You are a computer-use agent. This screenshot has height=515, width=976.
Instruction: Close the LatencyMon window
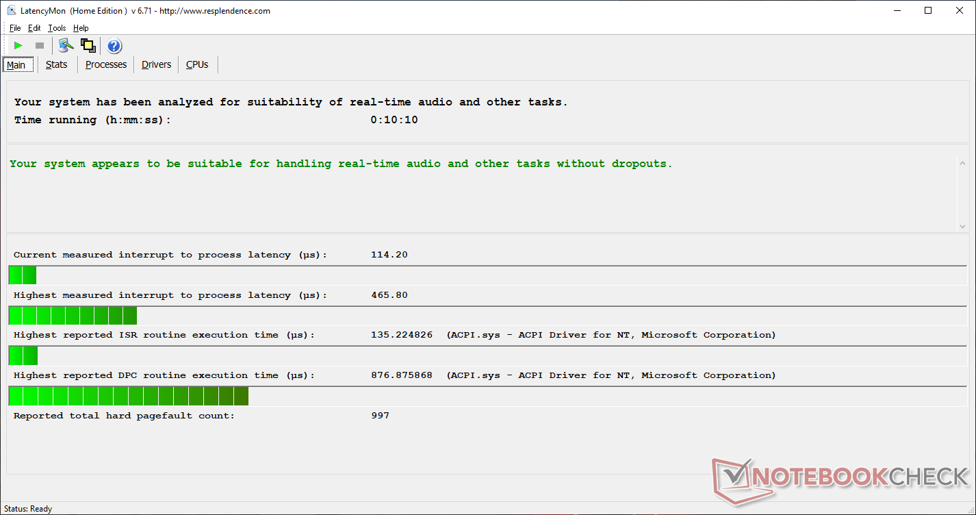tap(960, 10)
